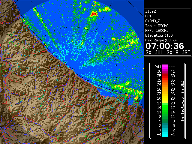Choose the bright green 14–17 dBZ swatch
Screen dimensions: 192x144
click(165, 107)
